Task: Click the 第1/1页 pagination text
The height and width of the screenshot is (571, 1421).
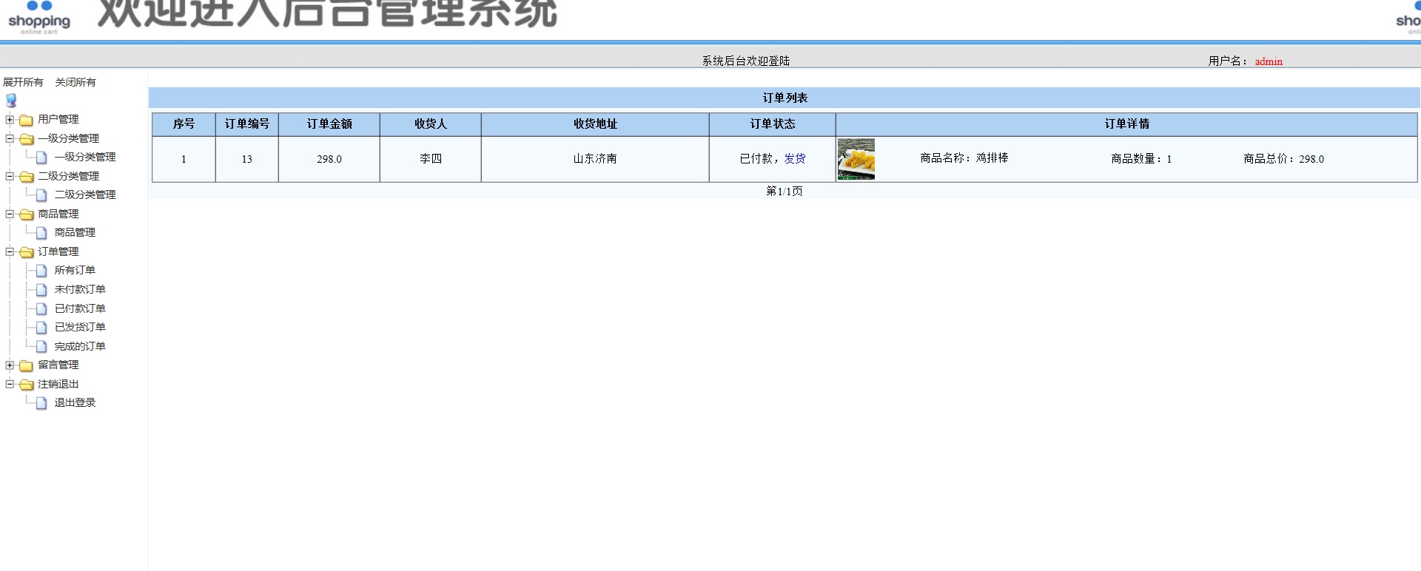Action: [x=785, y=192]
